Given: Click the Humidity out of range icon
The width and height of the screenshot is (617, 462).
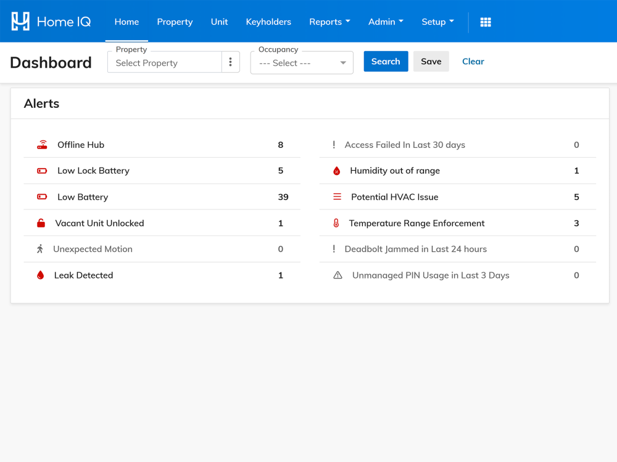Looking at the screenshot, I should tap(336, 171).
